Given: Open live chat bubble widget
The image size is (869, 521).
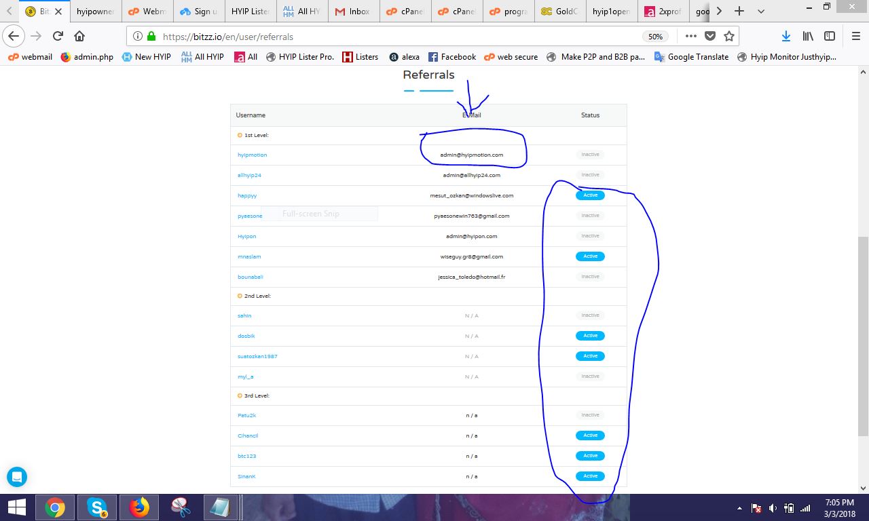Looking at the screenshot, I should point(17,477).
